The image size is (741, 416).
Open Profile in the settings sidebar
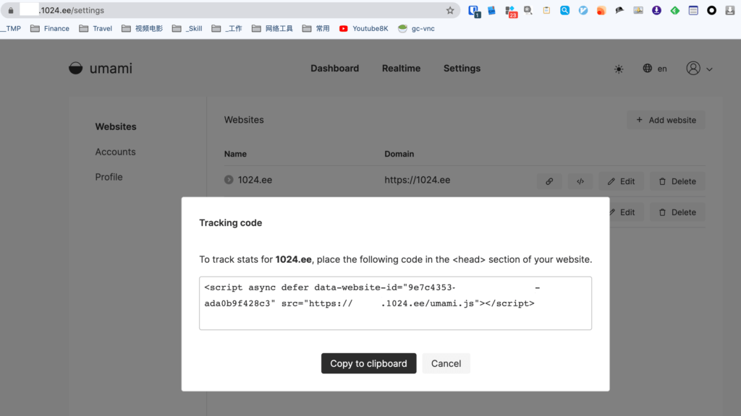pyautogui.click(x=109, y=177)
